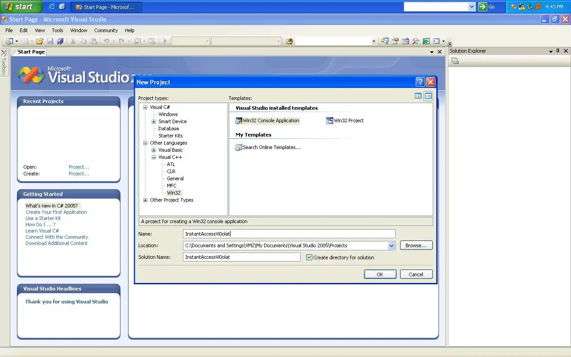571x357 pixels.
Task: Open the Location path dropdown
Action: [391, 245]
